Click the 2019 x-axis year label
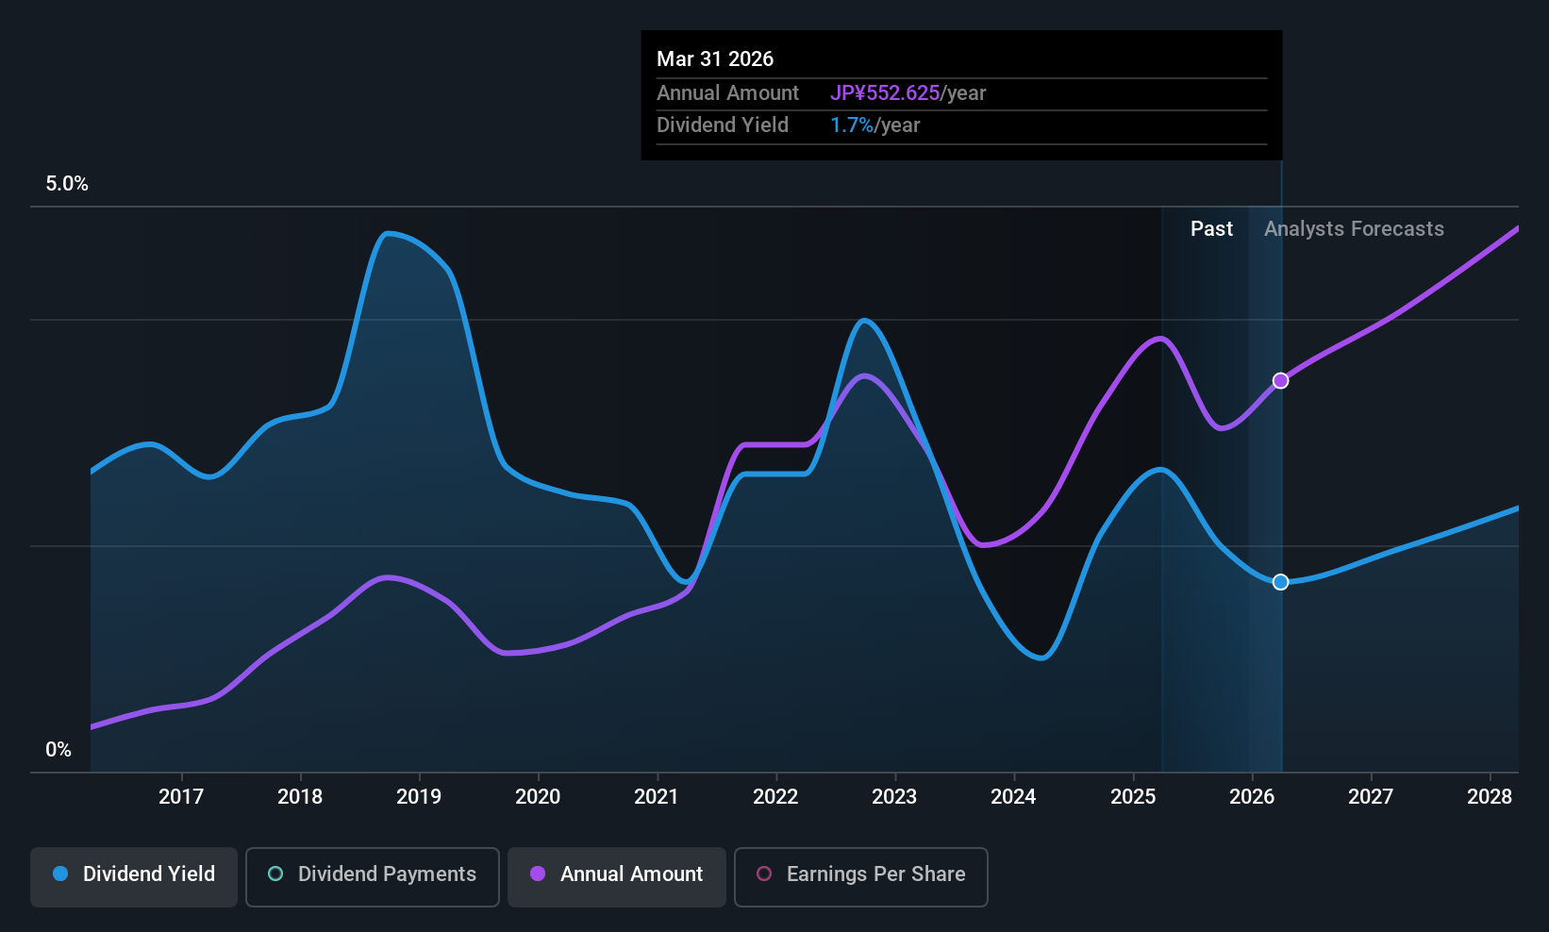1549x932 pixels. point(419,797)
